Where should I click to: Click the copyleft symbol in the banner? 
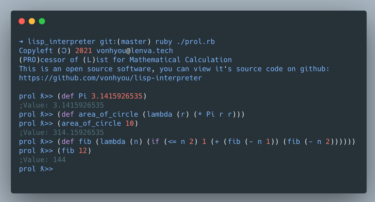point(62,50)
